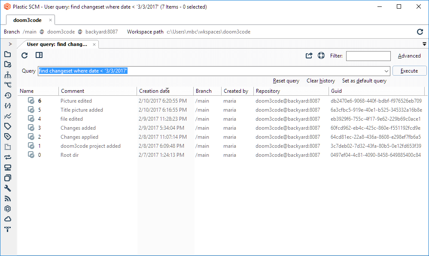
Task: Open the tab list dropdown arrow
Action: click(x=424, y=44)
